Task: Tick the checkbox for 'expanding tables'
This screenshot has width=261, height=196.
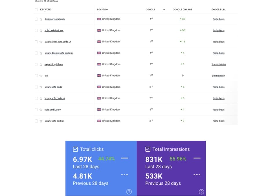Action: pyautogui.click(x=36, y=64)
